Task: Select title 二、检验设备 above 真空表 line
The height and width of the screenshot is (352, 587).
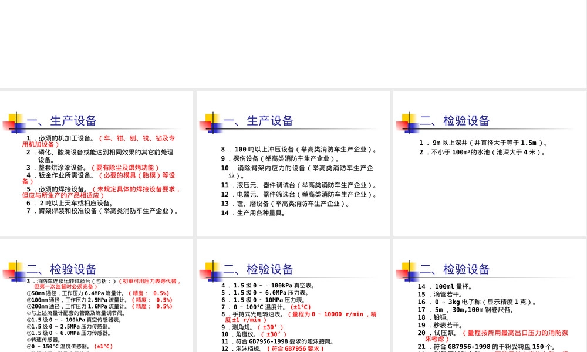Action: pos(258,269)
